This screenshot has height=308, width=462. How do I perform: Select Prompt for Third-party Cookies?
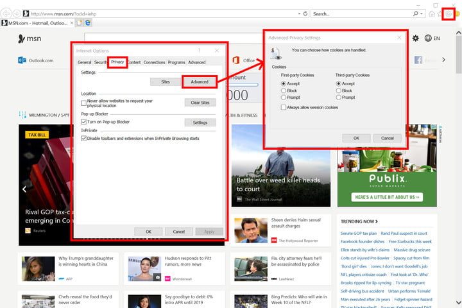(338, 98)
